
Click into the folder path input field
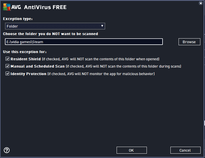click(x=84, y=42)
